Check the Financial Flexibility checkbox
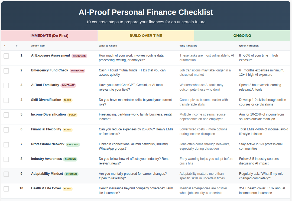 pyautogui.click(x=6, y=130)
